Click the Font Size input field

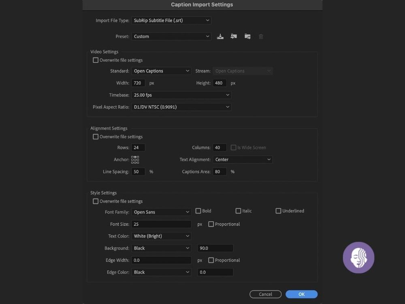click(x=161, y=224)
